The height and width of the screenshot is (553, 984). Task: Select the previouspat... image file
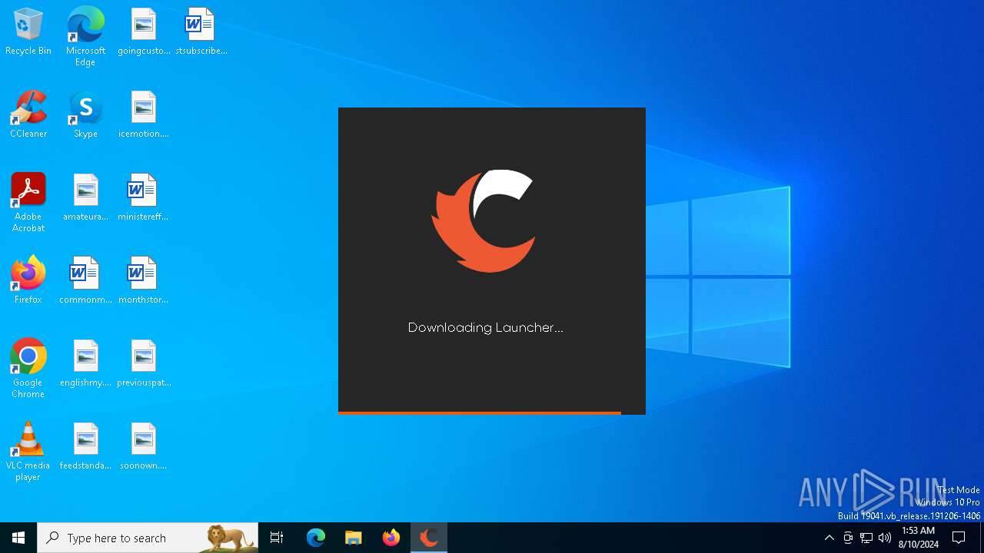click(x=144, y=363)
